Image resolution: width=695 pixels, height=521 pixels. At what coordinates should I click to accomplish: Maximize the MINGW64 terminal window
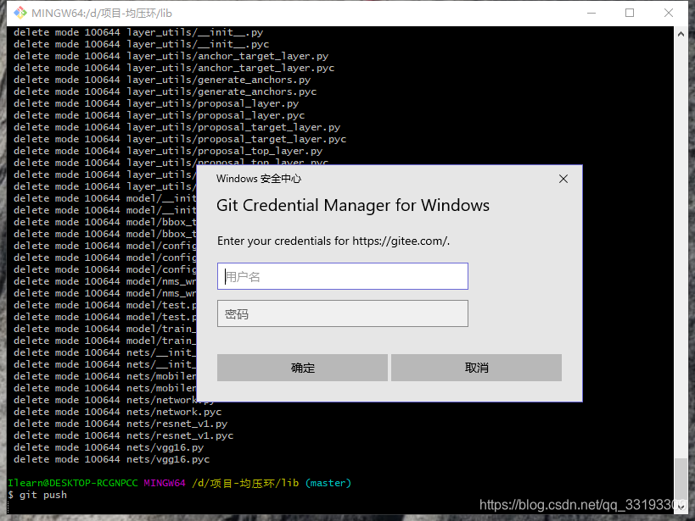630,13
